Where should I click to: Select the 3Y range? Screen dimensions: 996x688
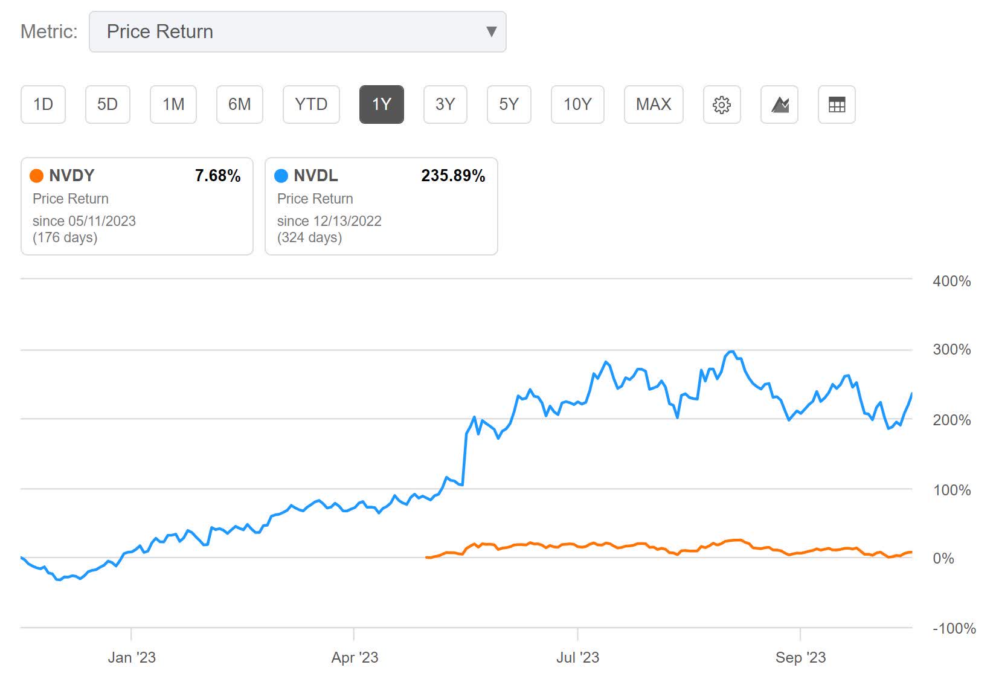445,104
